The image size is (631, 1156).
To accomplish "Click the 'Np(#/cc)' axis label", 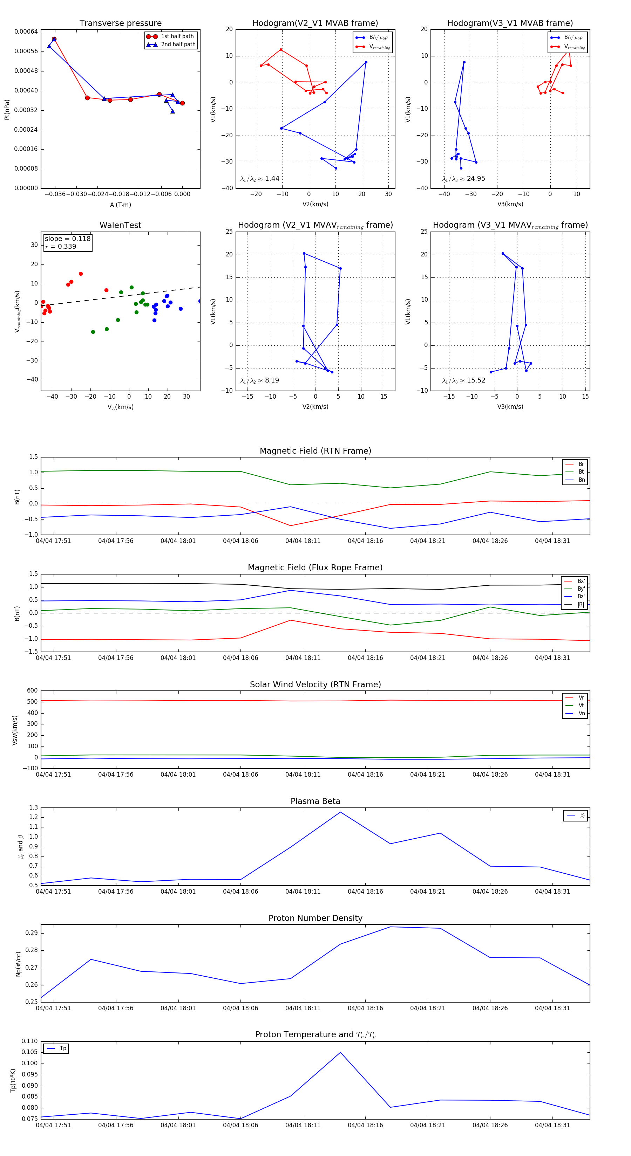I will coord(18,963).
